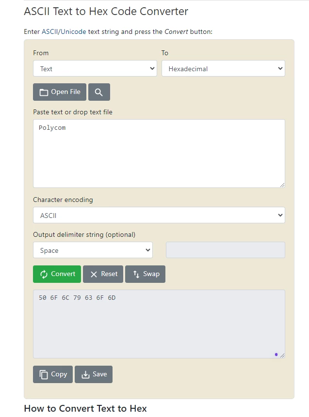The image size is (309, 417).
Task: Open the From format dropdown
Action: pos(95,68)
